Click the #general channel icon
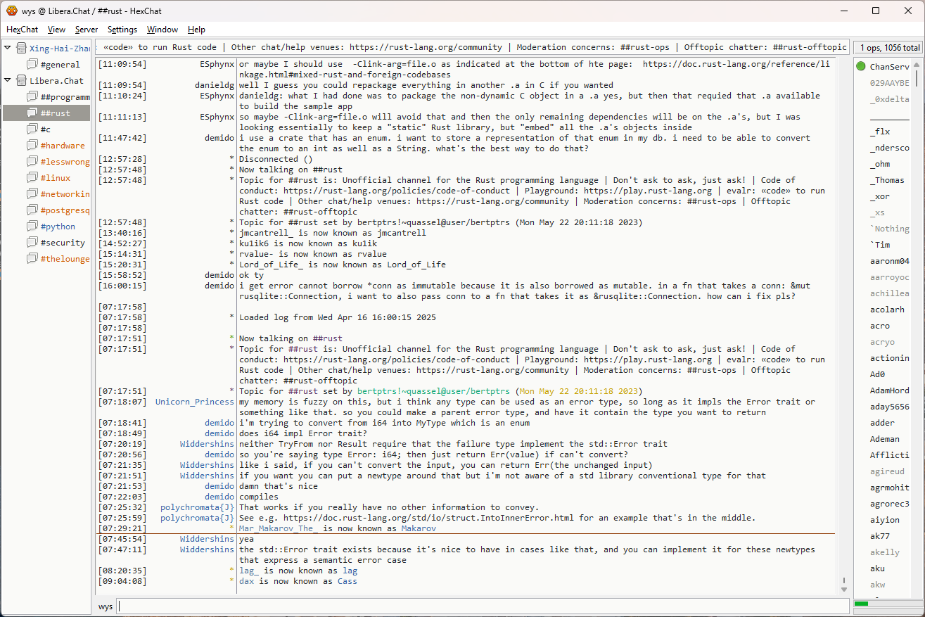This screenshot has height=617, width=925. pyautogui.click(x=32, y=65)
